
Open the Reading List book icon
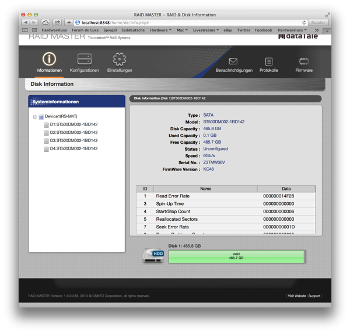25,30
